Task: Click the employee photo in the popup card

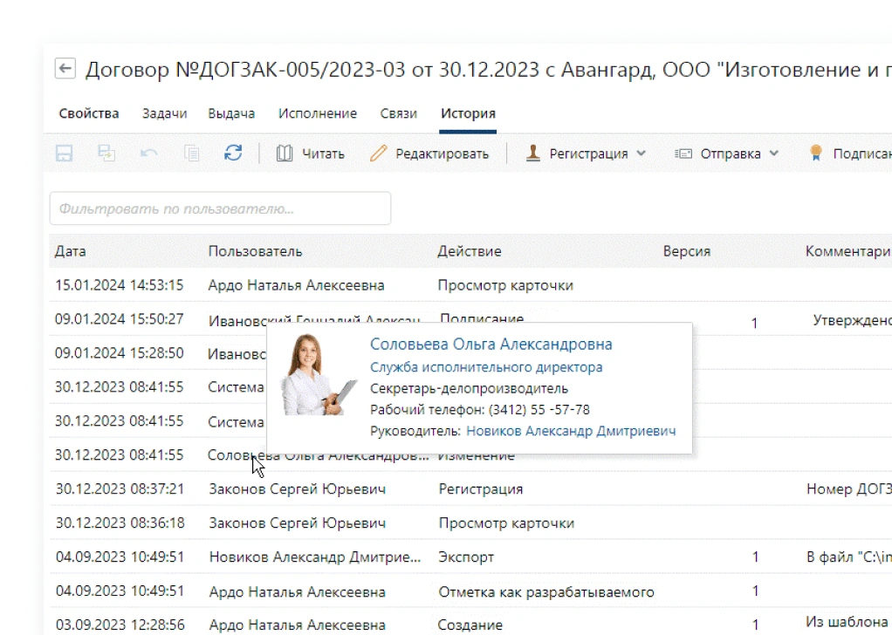Action: pos(318,375)
